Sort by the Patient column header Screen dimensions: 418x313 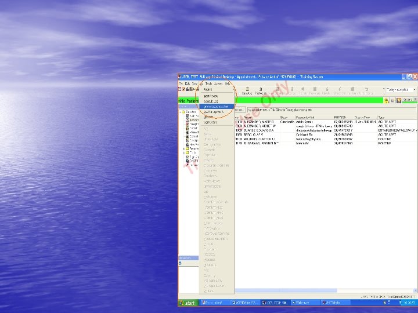[x=261, y=117]
